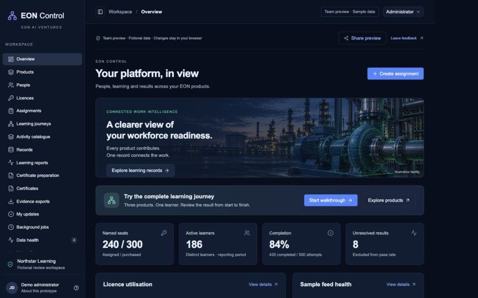The image size is (478, 298).
Task: Open Background jobs
Action: pos(42,227)
